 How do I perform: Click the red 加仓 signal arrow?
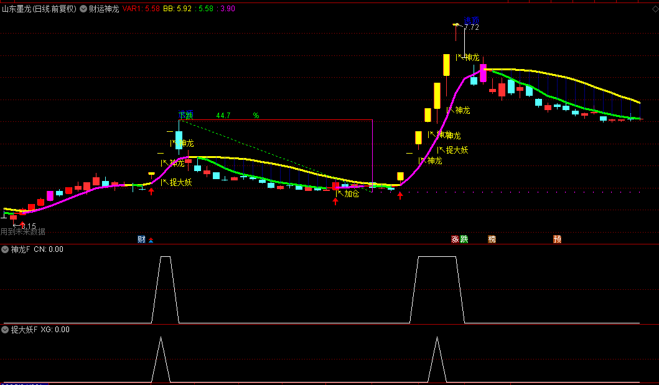click(x=335, y=200)
